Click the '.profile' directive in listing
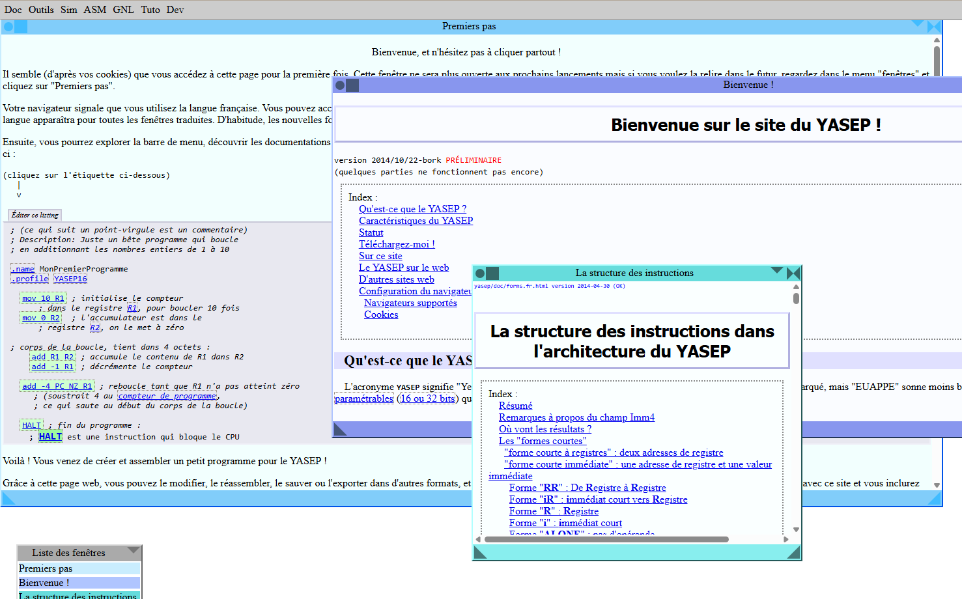 point(30,279)
